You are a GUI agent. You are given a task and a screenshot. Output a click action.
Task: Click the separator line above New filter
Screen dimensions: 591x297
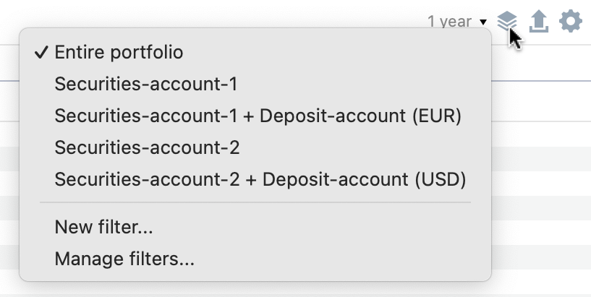255,202
